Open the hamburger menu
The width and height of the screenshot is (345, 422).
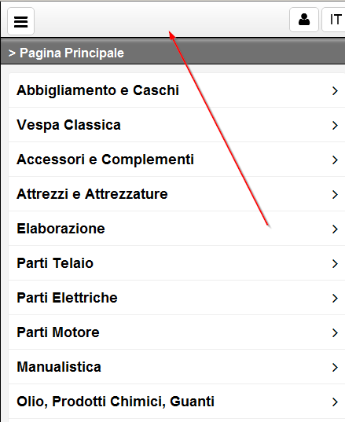click(x=20, y=21)
